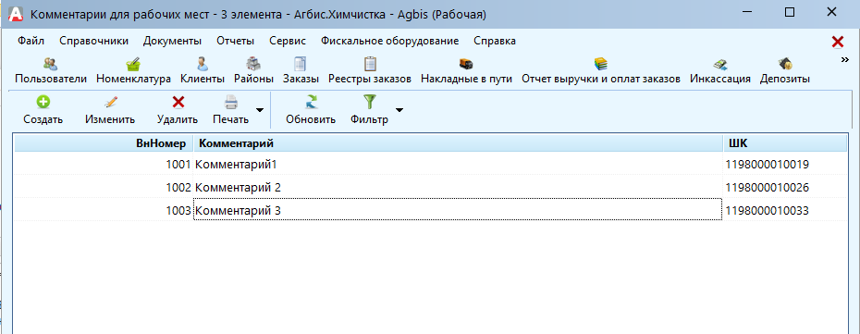Sort by the ШК column header
Image resolution: width=860 pixels, height=334 pixels.
785,143
